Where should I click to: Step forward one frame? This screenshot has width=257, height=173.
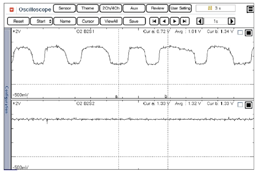[x=174, y=21]
